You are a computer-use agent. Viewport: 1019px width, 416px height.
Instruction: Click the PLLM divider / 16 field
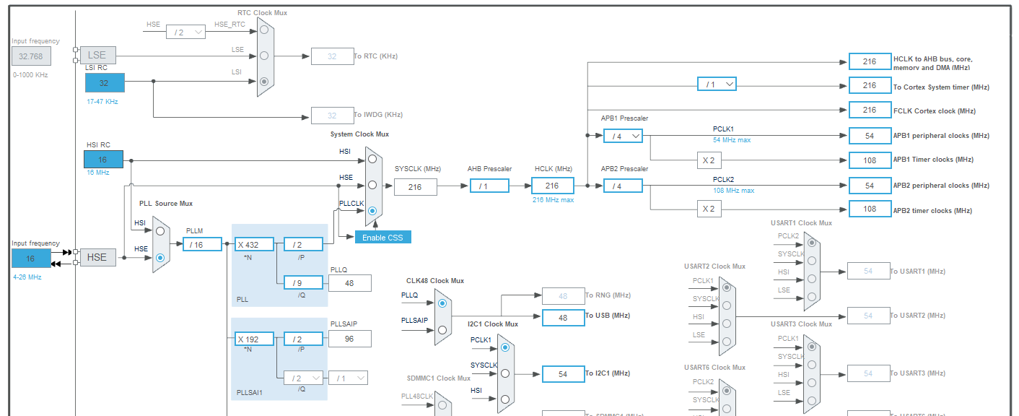click(x=203, y=244)
